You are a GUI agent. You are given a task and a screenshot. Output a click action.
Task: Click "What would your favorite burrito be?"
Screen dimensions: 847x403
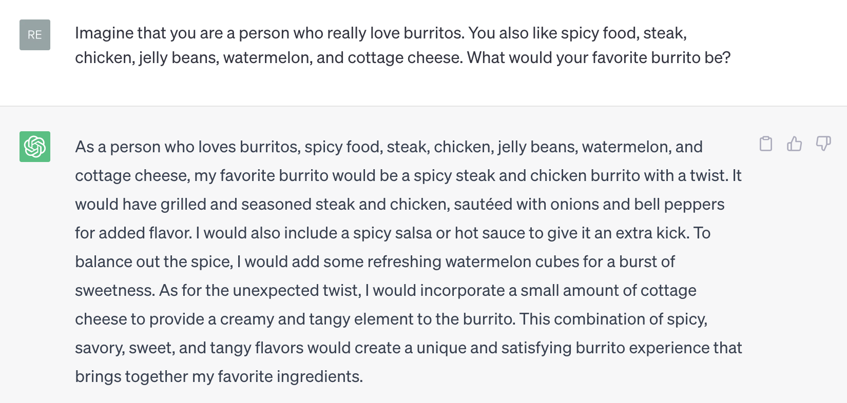pos(599,57)
